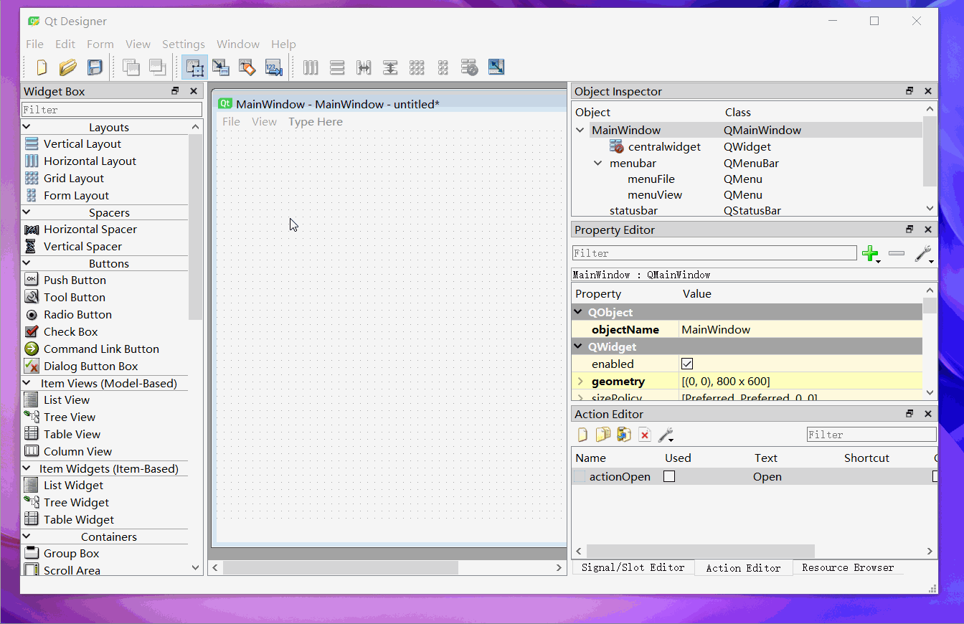Click the New action icon in Action Editor

click(x=582, y=435)
